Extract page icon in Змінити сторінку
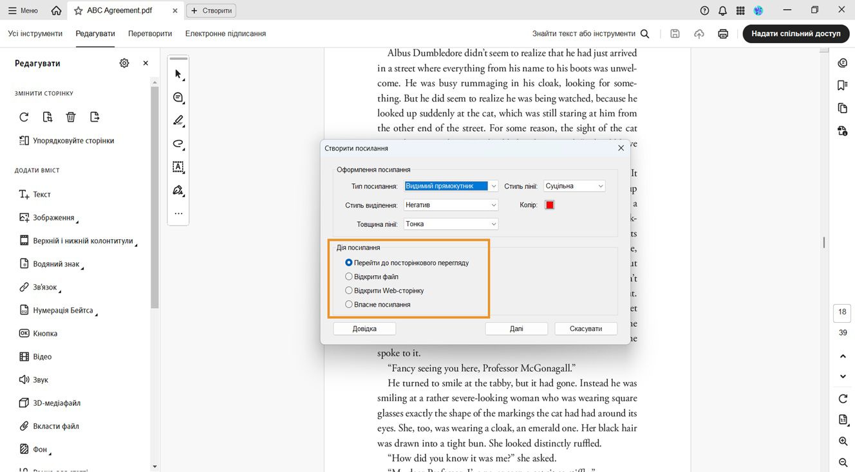Viewport: 855px width, 472px height. (95, 117)
